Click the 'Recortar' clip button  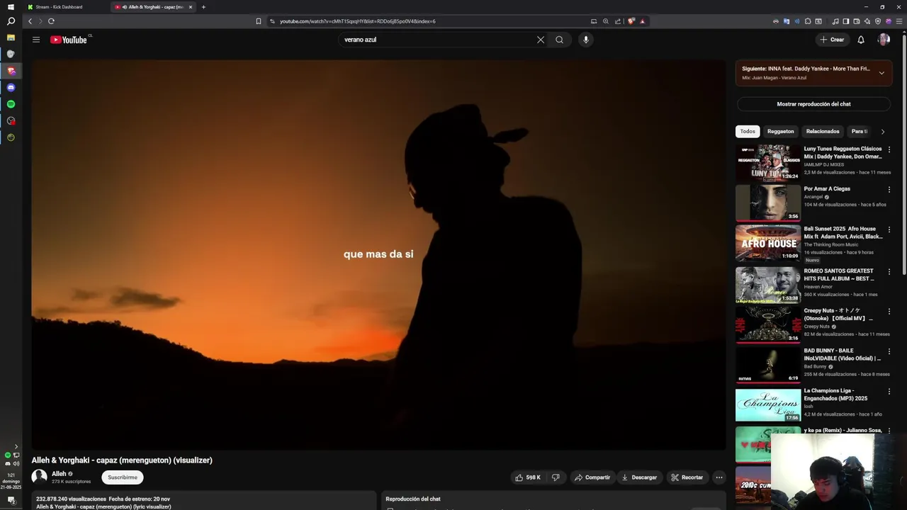[x=687, y=477]
